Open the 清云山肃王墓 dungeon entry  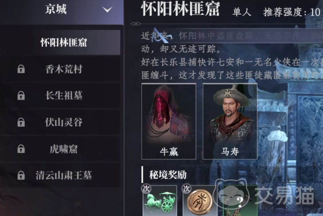click(60, 175)
